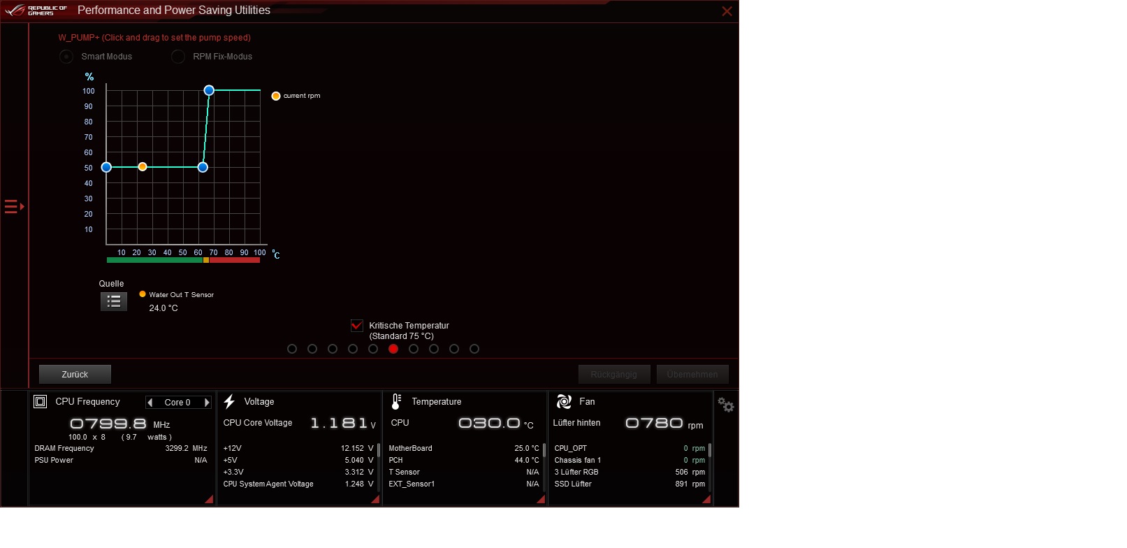Go to the first fan page dot

[x=292, y=349]
